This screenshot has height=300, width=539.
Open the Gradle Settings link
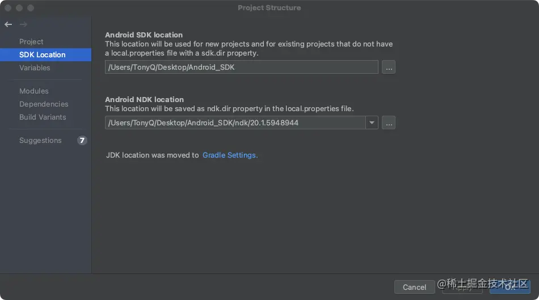click(230, 155)
